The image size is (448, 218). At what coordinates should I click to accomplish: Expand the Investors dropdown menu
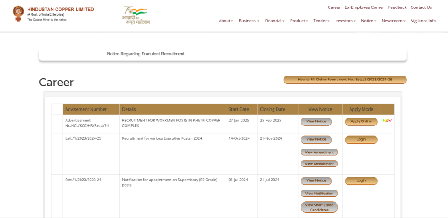click(346, 21)
